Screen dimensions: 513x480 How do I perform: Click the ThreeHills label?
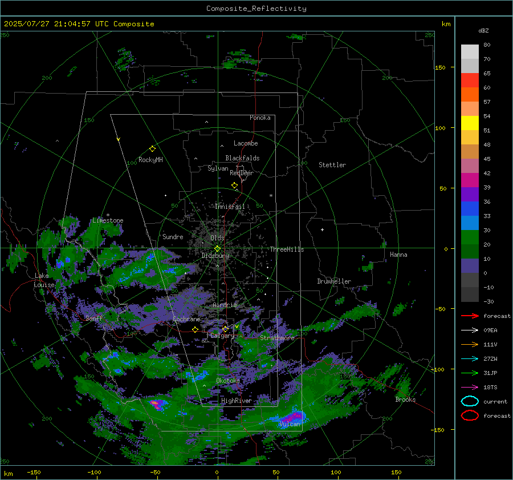pyautogui.click(x=287, y=249)
